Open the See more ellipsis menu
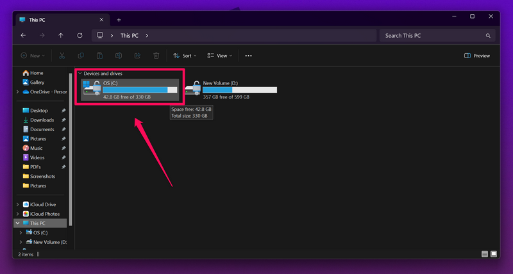The height and width of the screenshot is (274, 513). tap(248, 56)
